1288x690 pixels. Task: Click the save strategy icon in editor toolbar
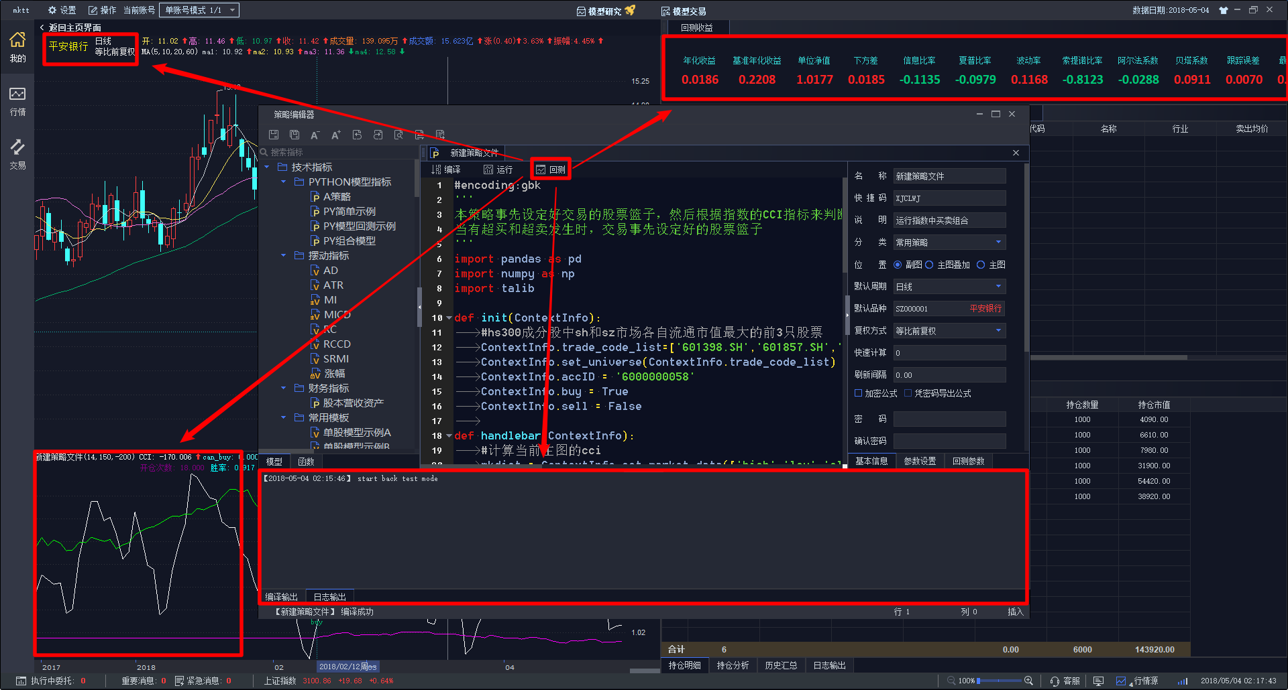point(274,135)
